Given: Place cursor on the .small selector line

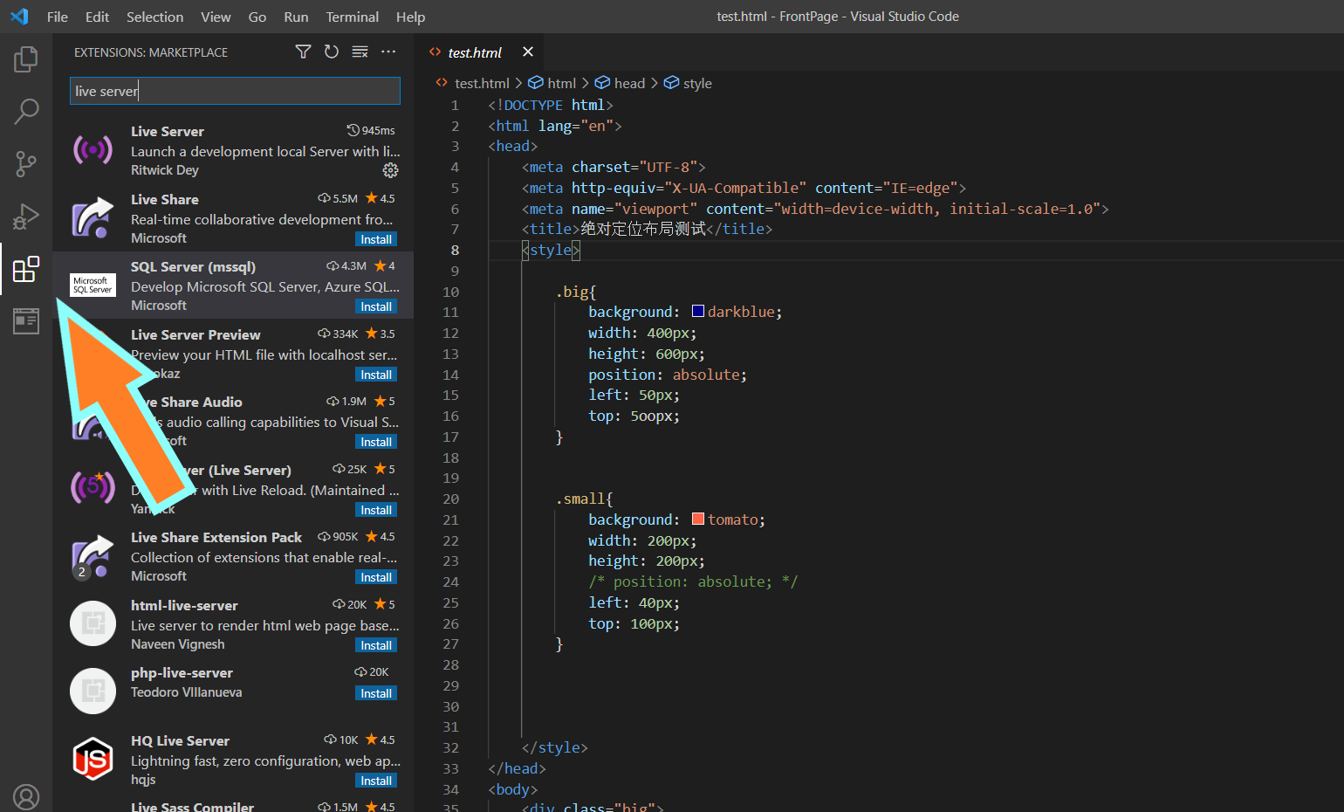Looking at the screenshot, I should [x=585, y=499].
